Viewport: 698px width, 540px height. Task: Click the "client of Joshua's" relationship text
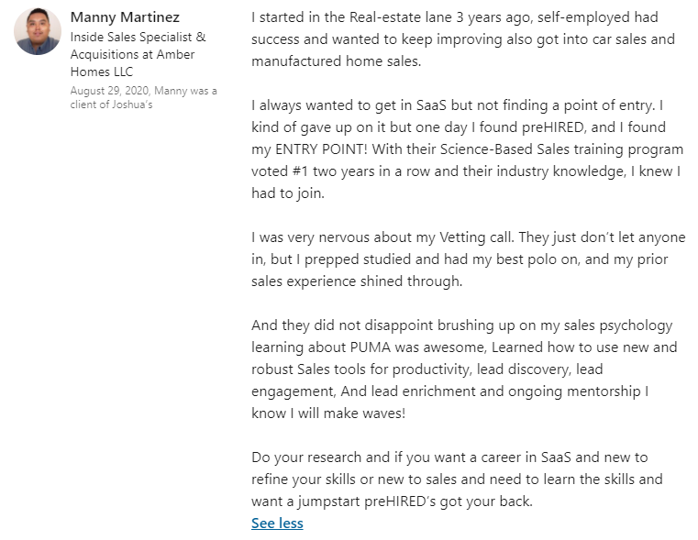(x=111, y=105)
